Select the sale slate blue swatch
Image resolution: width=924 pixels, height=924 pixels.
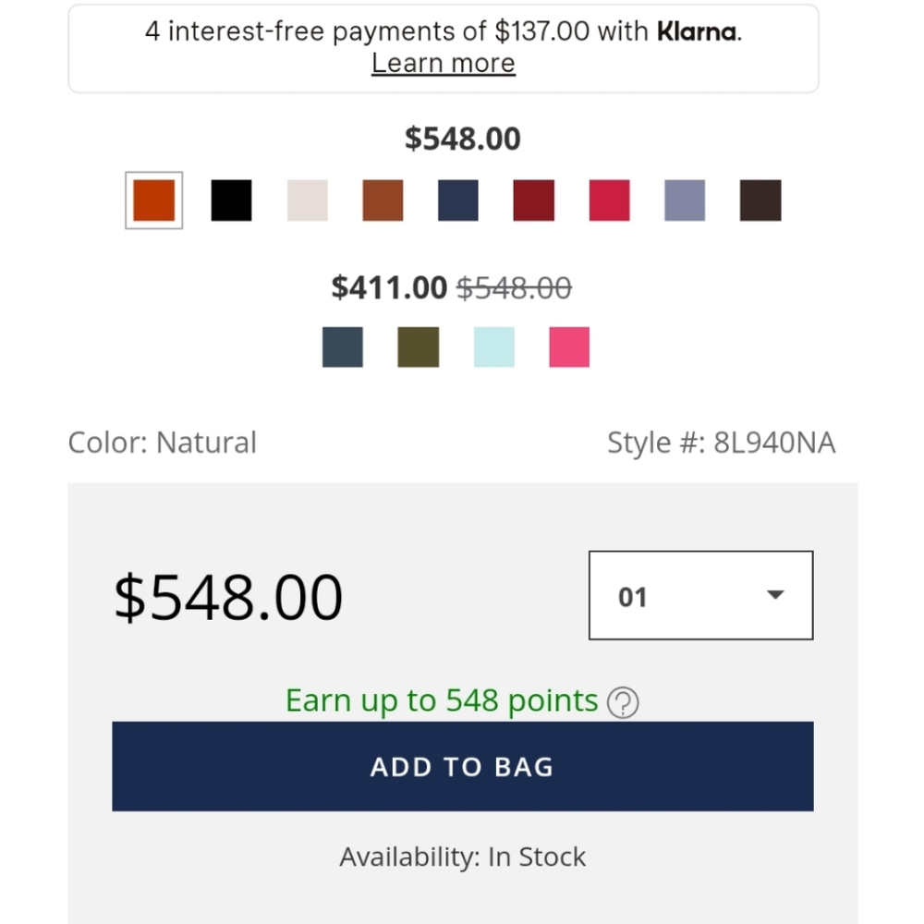click(343, 347)
